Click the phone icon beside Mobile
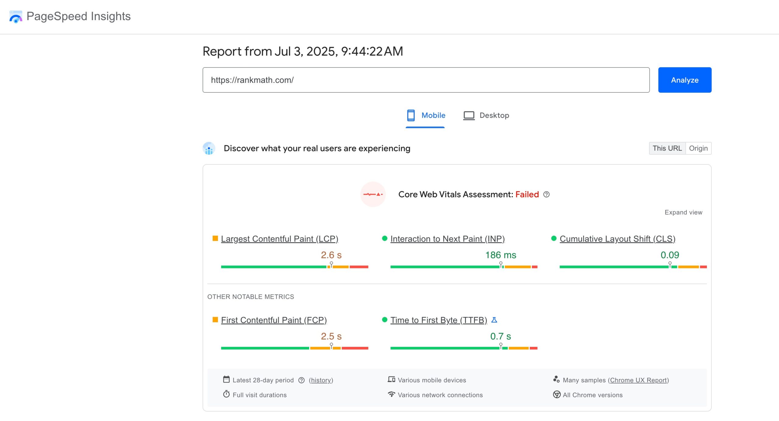 (x=411, y=116)
